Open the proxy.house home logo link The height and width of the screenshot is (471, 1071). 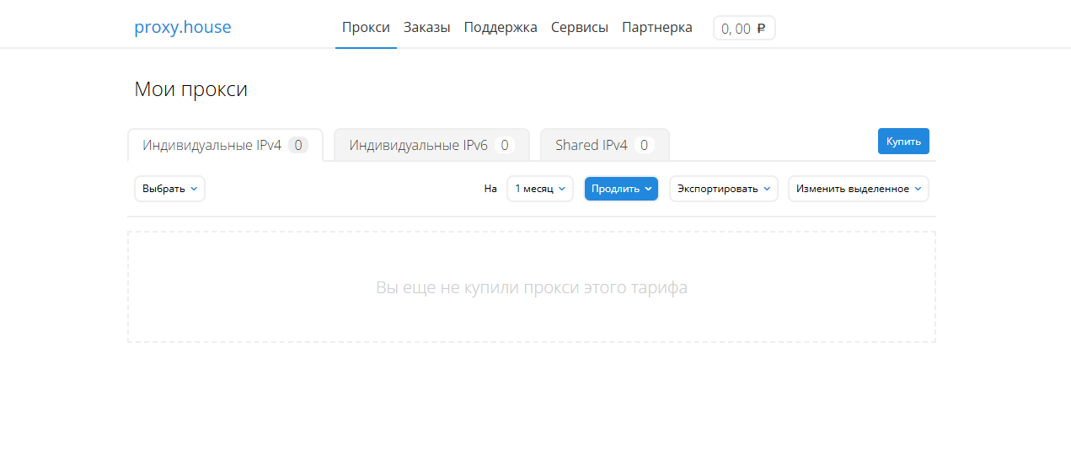(x=182, y=27)
